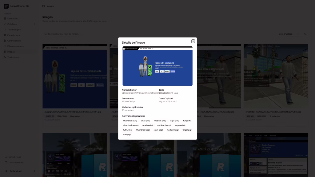The image size is (315, 177).
Task: Toggle the sort direction arrows icon
Action: (305, 34)
